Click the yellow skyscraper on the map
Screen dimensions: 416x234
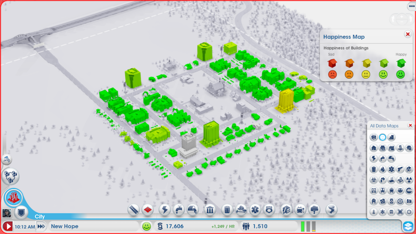(x=285, y=100)
